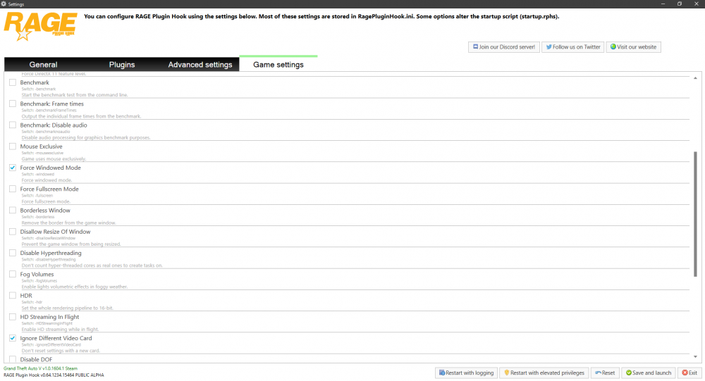This screenshot has height=381, width=705.
Task: Check Disallow Resize Of Window
Action: (x=13, y=232)
